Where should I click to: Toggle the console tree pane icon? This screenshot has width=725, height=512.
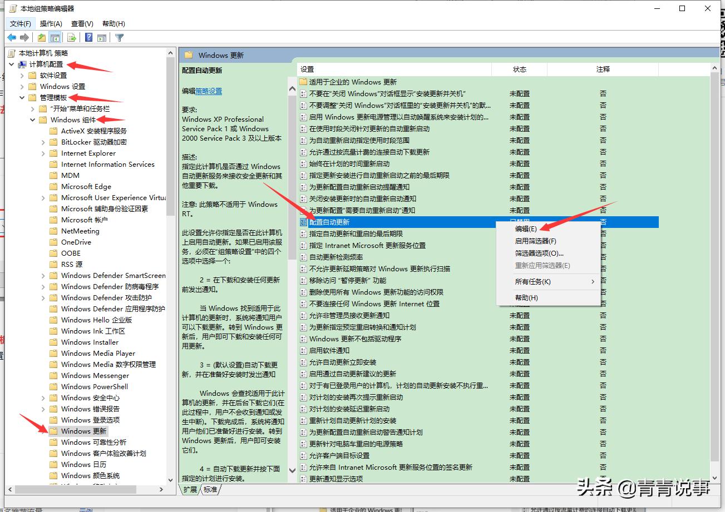coord(55,37)
